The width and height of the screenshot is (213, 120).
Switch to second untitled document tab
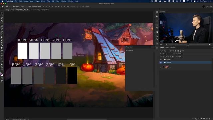[x=41, y=10]
